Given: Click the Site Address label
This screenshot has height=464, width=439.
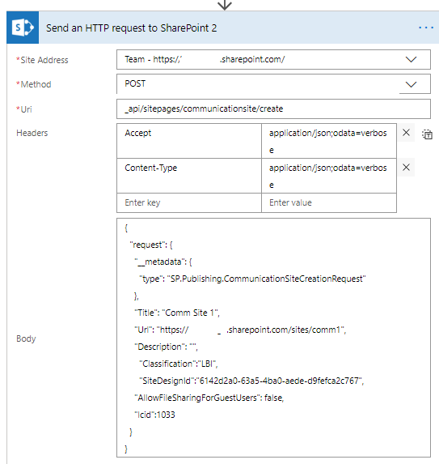Looking at the screenshot, I should 42,60.
